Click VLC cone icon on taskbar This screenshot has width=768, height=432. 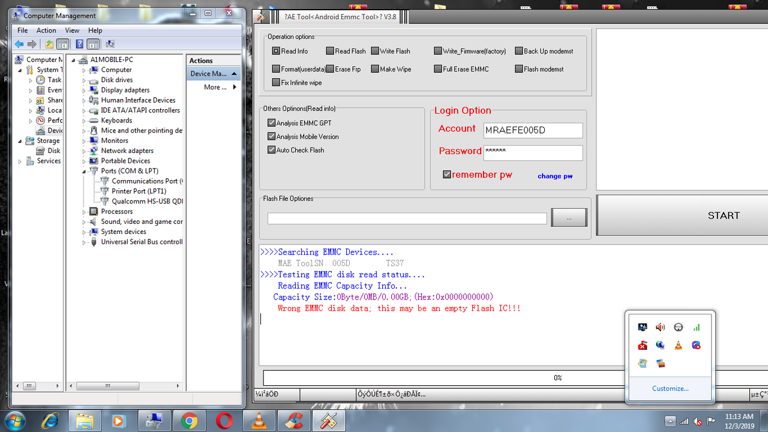tap(259, 421)
